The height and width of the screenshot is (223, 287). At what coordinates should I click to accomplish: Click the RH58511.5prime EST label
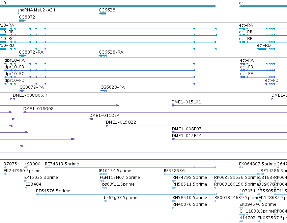[190, 184]
